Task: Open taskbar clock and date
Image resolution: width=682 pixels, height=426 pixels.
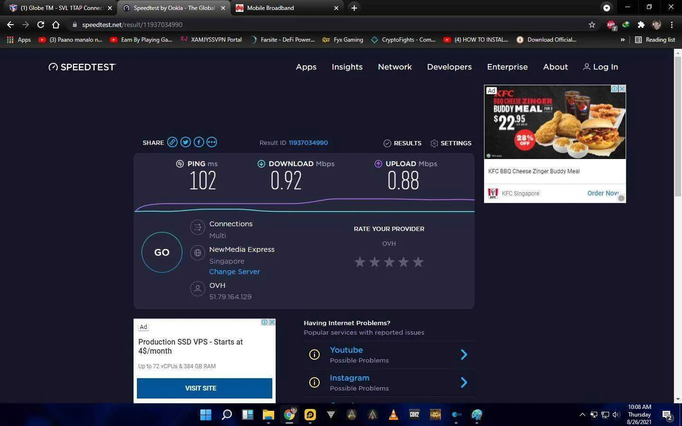Action: pos(639,414)
